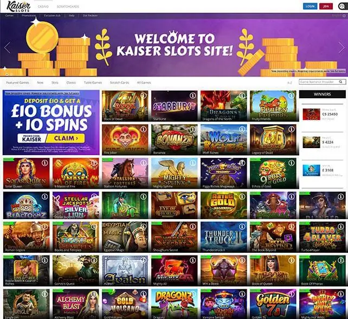Show info for Solar Queen game
Image resolution: width=348 pixels, height=319 pixels.
[x=44, y=163]
